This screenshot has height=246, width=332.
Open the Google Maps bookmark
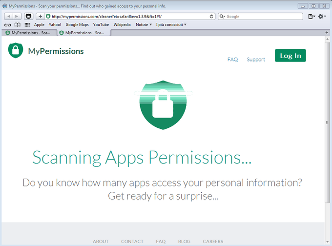tap(77, 25)
